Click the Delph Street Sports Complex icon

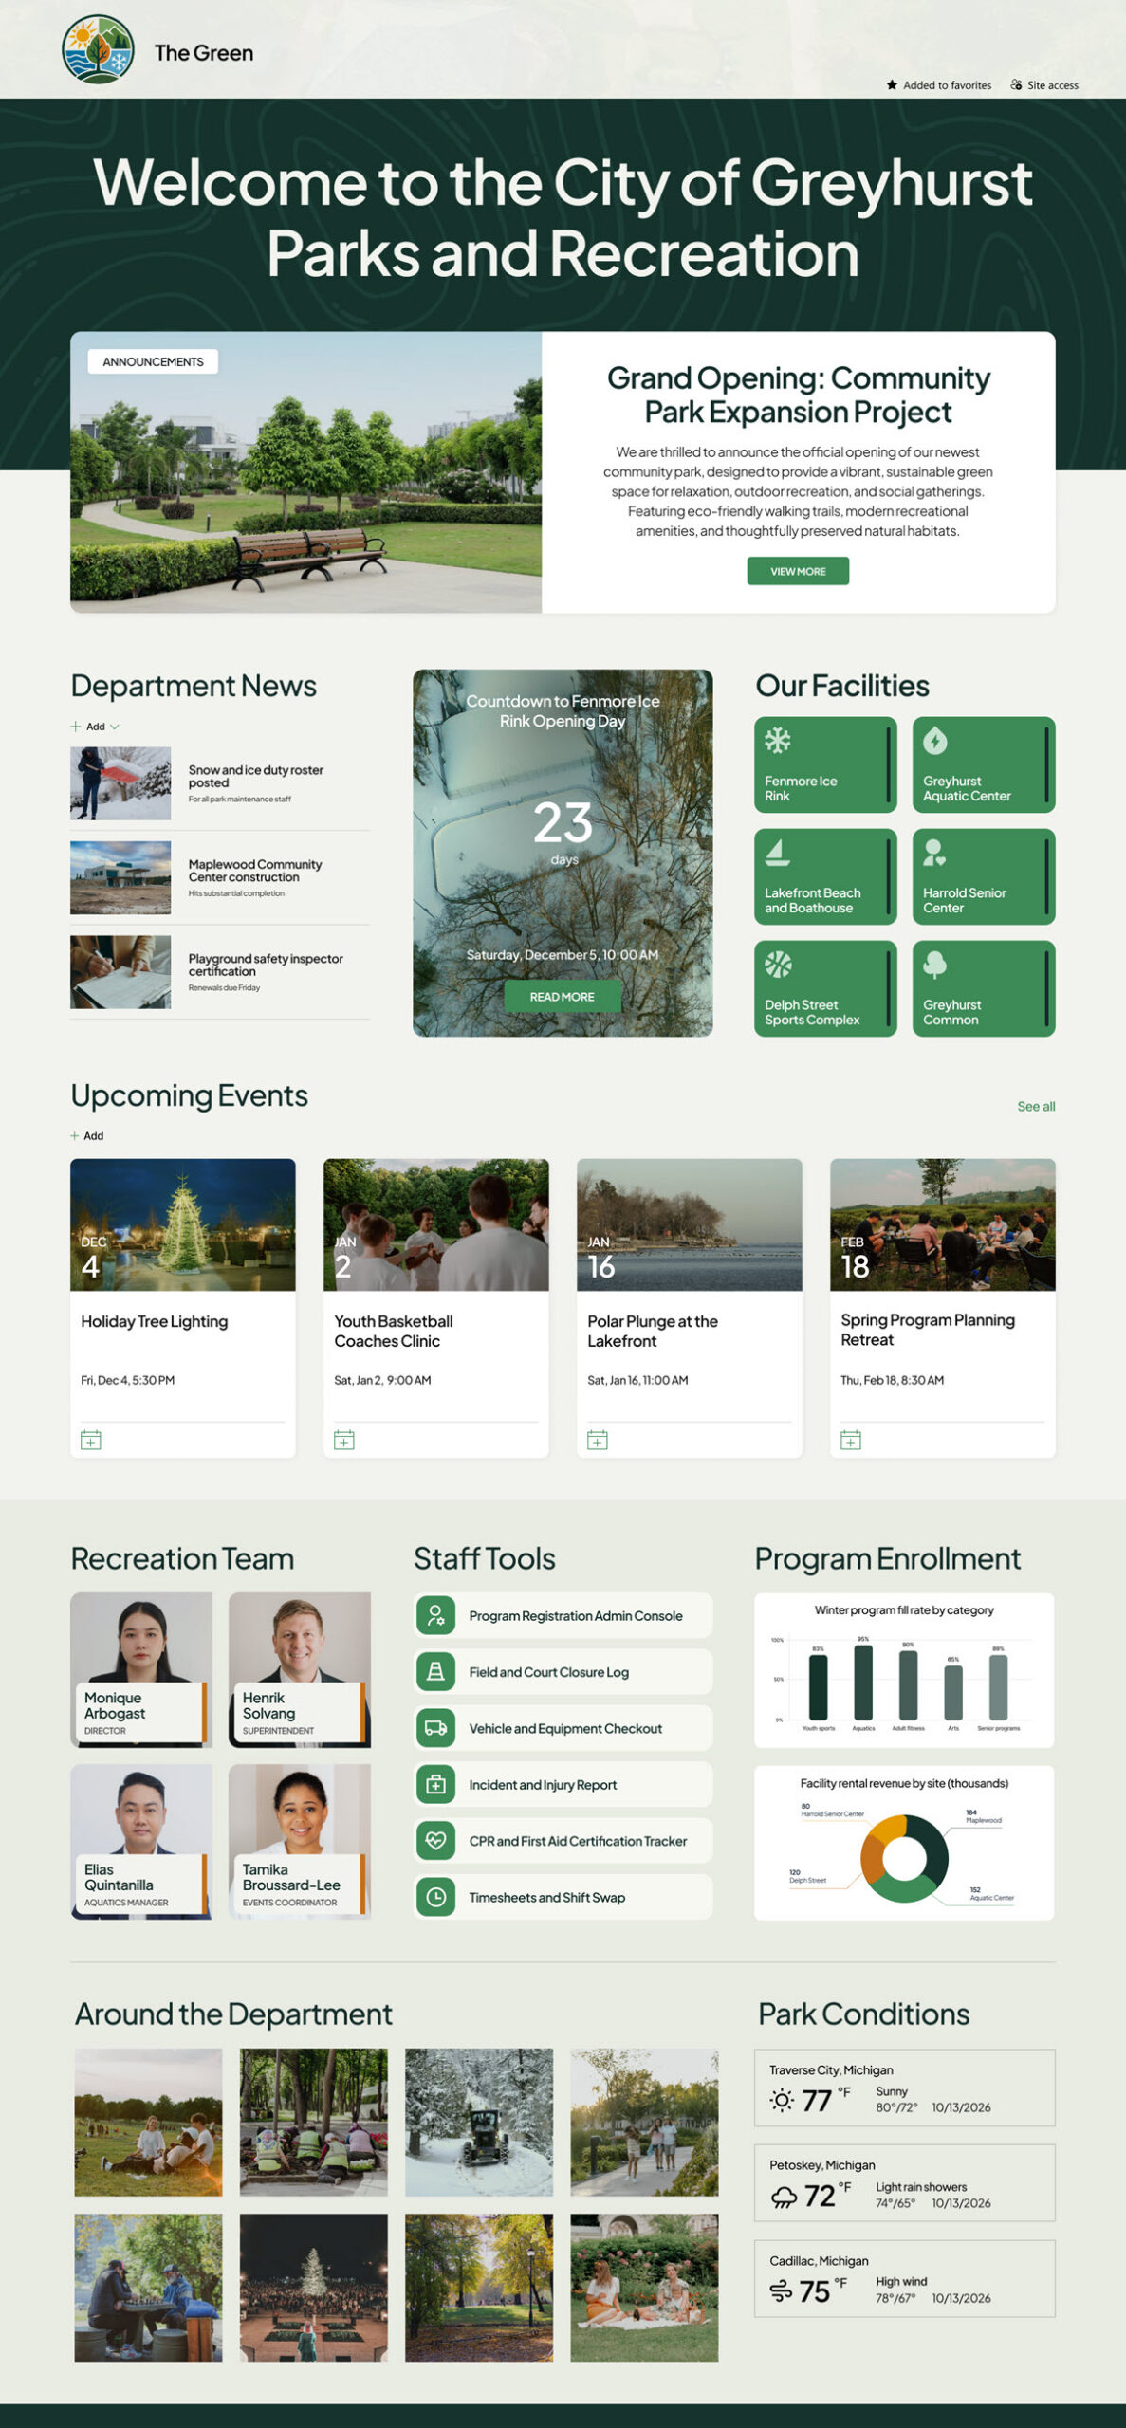(x=778, y=965)
